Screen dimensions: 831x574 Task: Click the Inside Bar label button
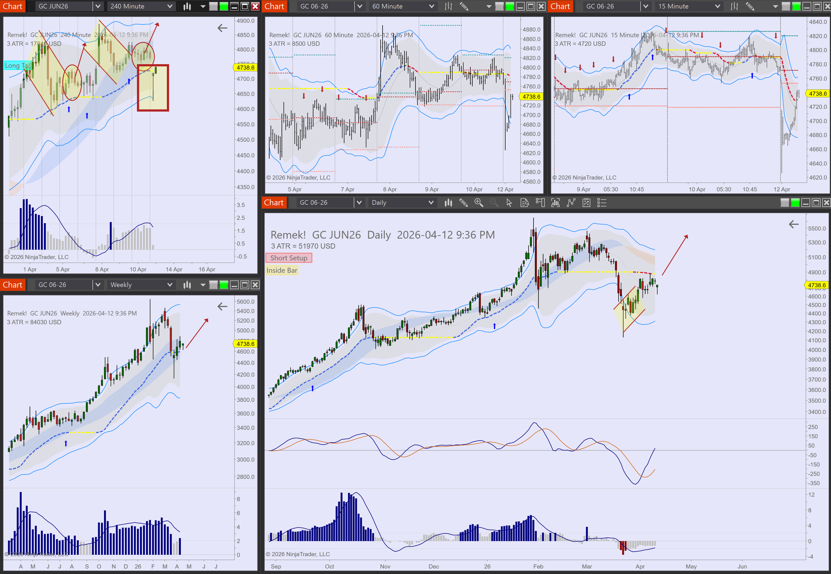[x=282, y=271]
